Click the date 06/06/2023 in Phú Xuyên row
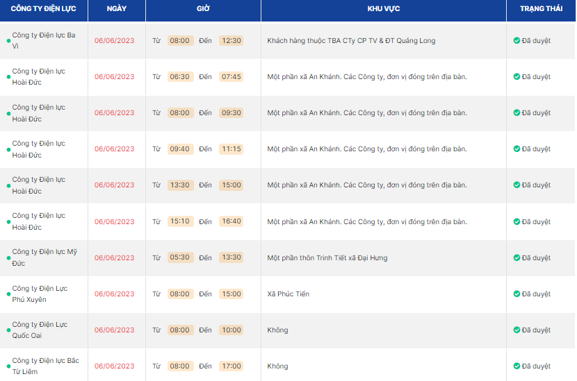 [x=115, y=294]
